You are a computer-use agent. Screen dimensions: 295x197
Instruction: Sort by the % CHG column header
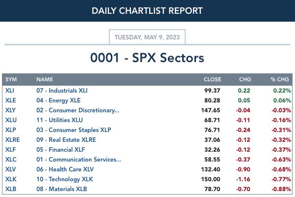(280, 79)
